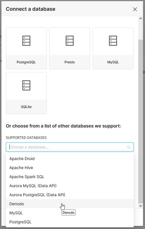Click the MySQL database icon card
Screen dimensions: 145x229
pyautogui.click(x=113, y=48)
